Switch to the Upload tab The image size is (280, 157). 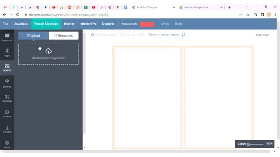[33, 36]
